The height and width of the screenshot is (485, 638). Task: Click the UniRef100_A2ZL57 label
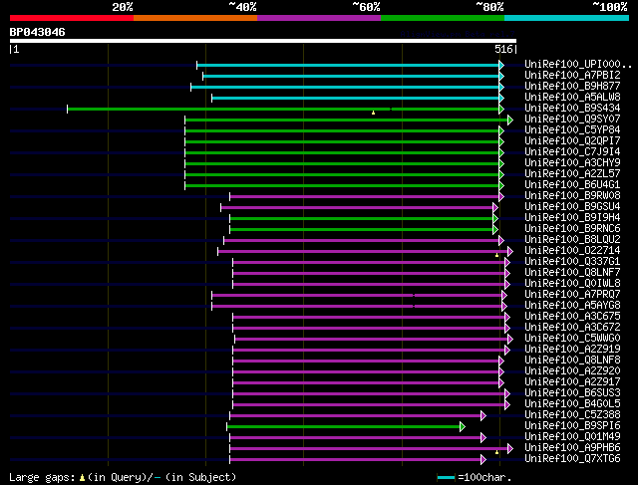click(572, 174)
